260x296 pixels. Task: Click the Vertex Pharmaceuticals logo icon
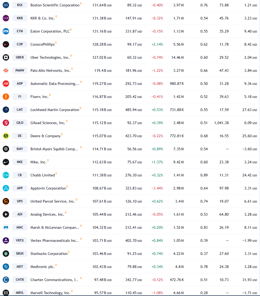point(6,240)
